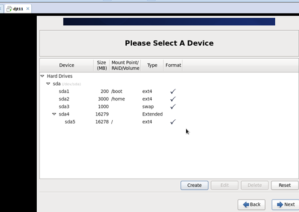Click the Create partition button
The image size is (299, 212).
click(194, 185)
